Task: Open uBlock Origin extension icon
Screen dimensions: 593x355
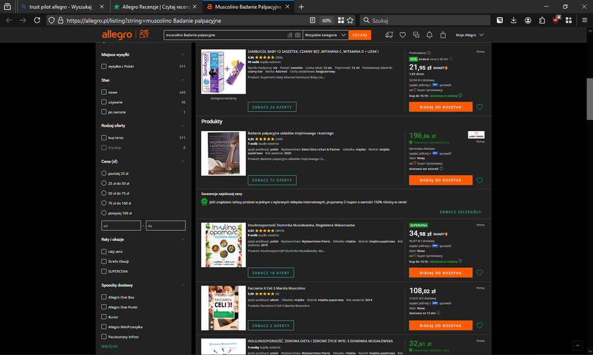Action: 556,20
